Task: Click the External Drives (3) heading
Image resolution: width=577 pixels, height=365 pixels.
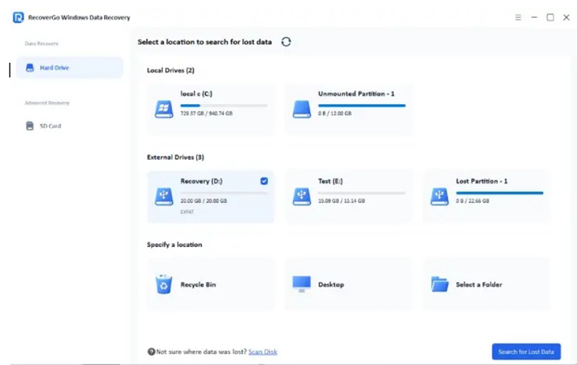Action: (x=175, y=157)
